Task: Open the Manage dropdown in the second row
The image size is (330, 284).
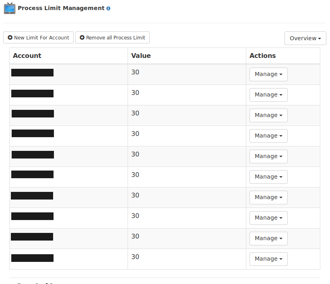Action: pyautogui.click(x=268, y=95)
